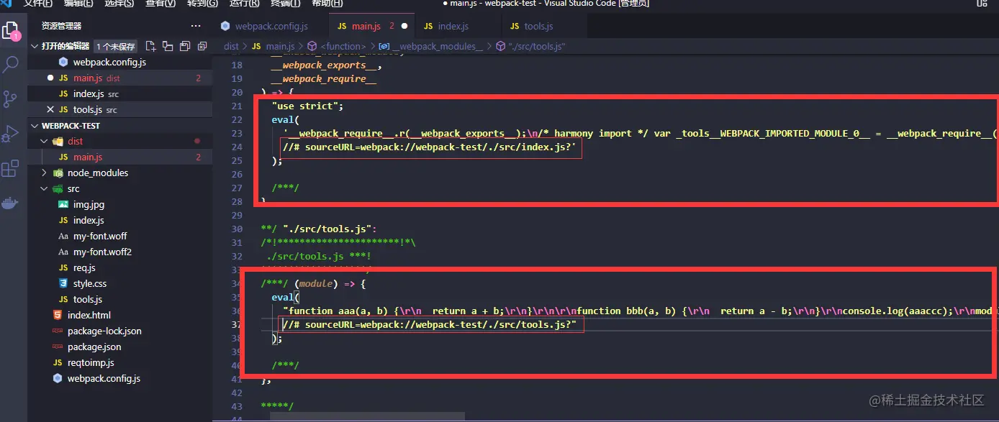This screenshot has height=422, width=999.
Task: Click "./src/tools.js" in the breadcrumb
Action: 538,46
